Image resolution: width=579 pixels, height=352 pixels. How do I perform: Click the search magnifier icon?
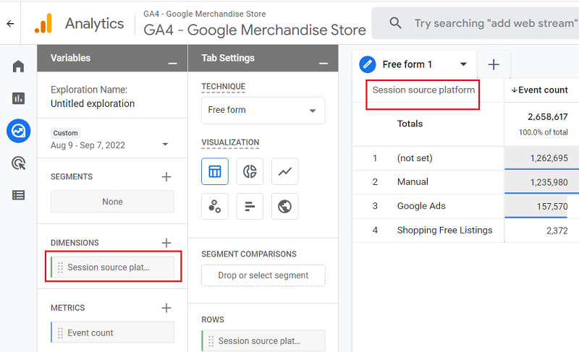tap(395, 23)
